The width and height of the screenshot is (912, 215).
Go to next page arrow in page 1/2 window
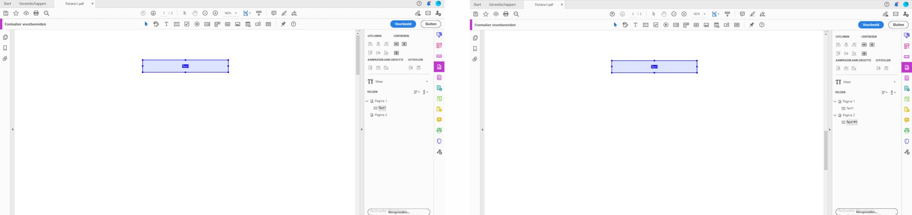point(153,13)
